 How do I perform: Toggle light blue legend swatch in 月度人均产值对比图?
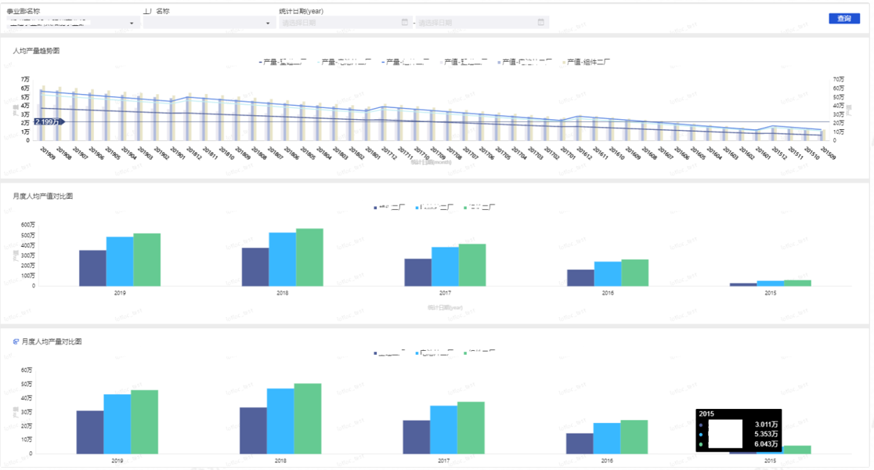pyautogui.click(x=417, y=208)
